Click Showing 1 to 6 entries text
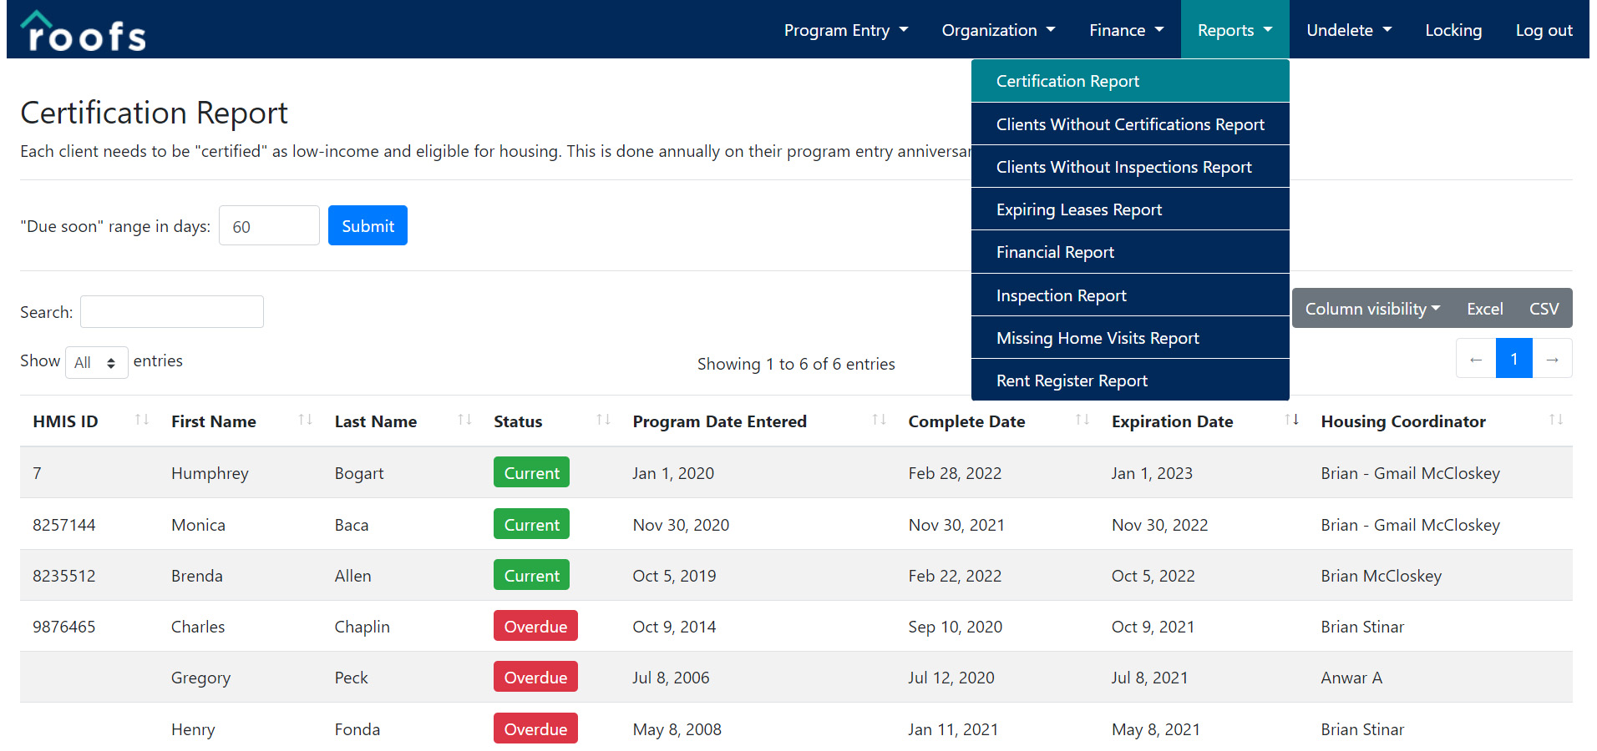This screenshot has width=1597, height=751. click(796, 364)
